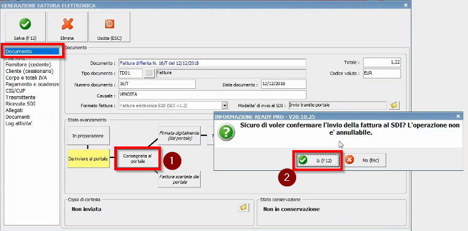Click the question mark icon in dialog
Viewport: 468px width, 231px height.
coord(226,133)
